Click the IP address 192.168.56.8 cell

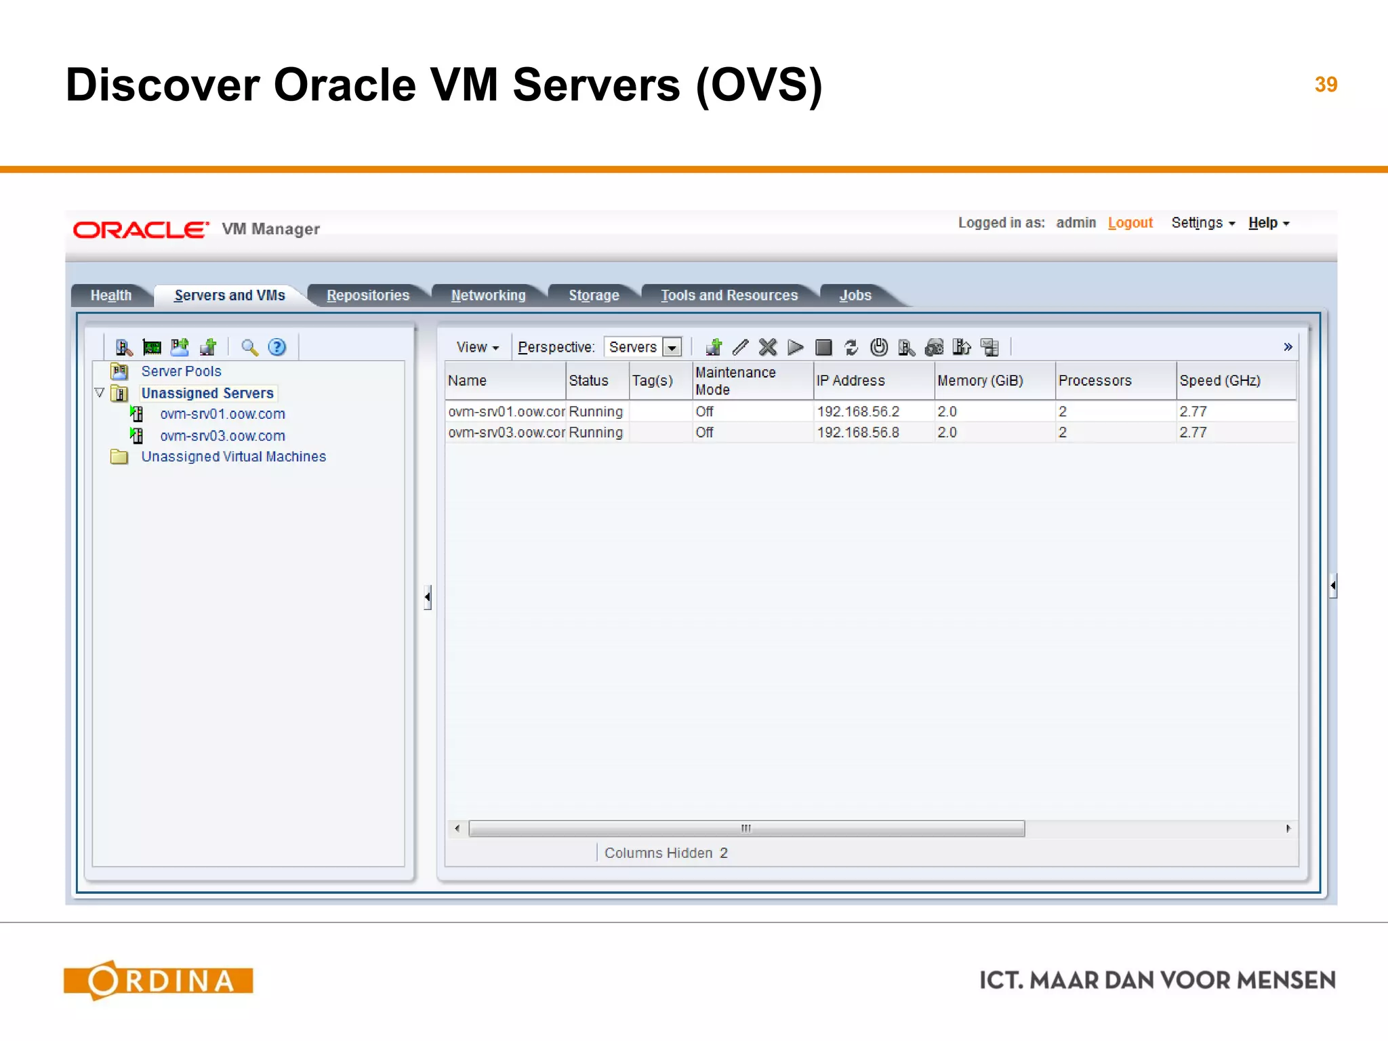tap(874, 432)
